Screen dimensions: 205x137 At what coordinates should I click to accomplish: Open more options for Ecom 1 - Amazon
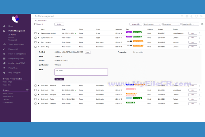point(200,42)
